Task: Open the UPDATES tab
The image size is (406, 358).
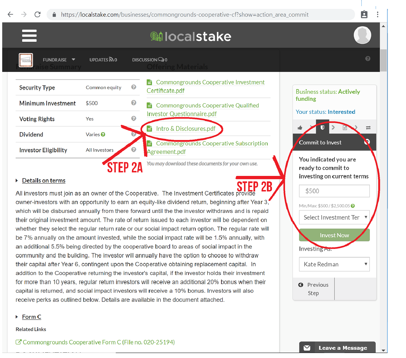Action: 103,60
